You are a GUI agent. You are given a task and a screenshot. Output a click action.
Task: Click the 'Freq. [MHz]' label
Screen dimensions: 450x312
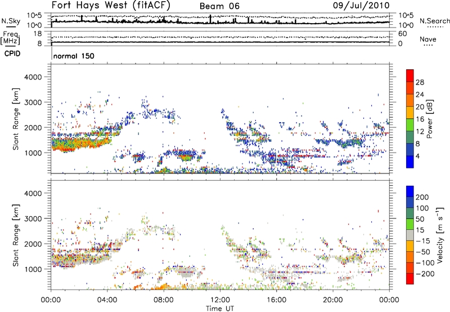pyautogui.click(x=11, y=38)
